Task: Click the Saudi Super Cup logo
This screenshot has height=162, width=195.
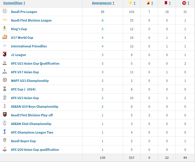Action: pos(5,141)
